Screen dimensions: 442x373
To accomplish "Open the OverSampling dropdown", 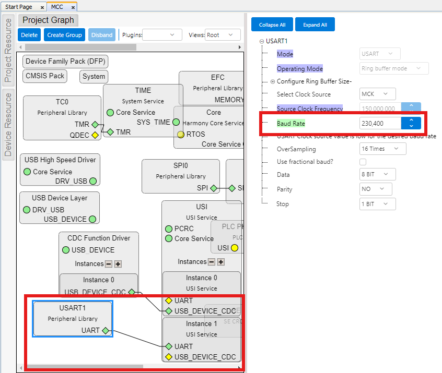I will (x=383, y=149).
